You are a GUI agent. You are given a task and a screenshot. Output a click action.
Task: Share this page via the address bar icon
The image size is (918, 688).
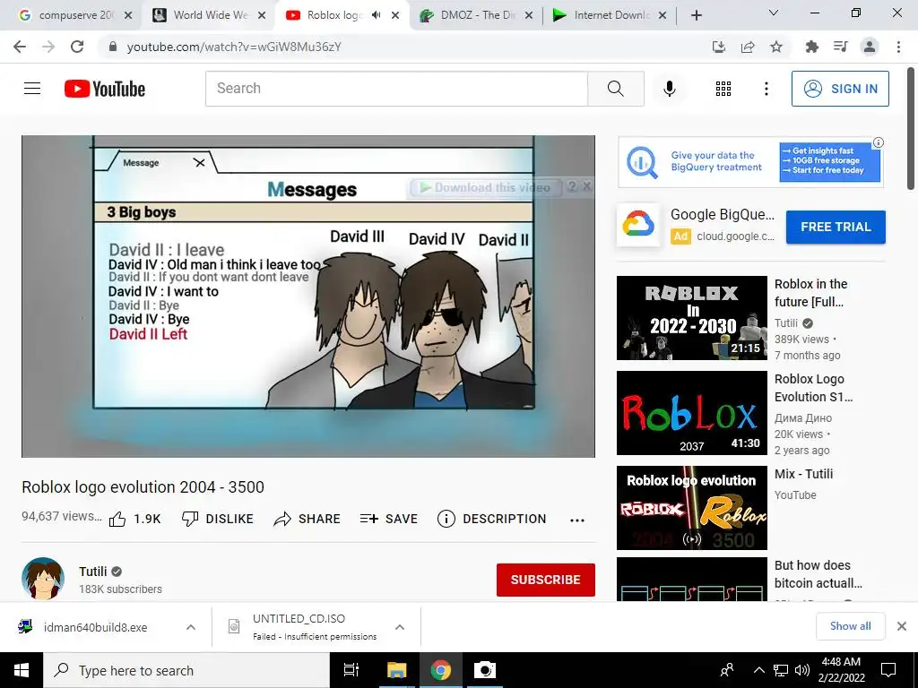(747, 47)
